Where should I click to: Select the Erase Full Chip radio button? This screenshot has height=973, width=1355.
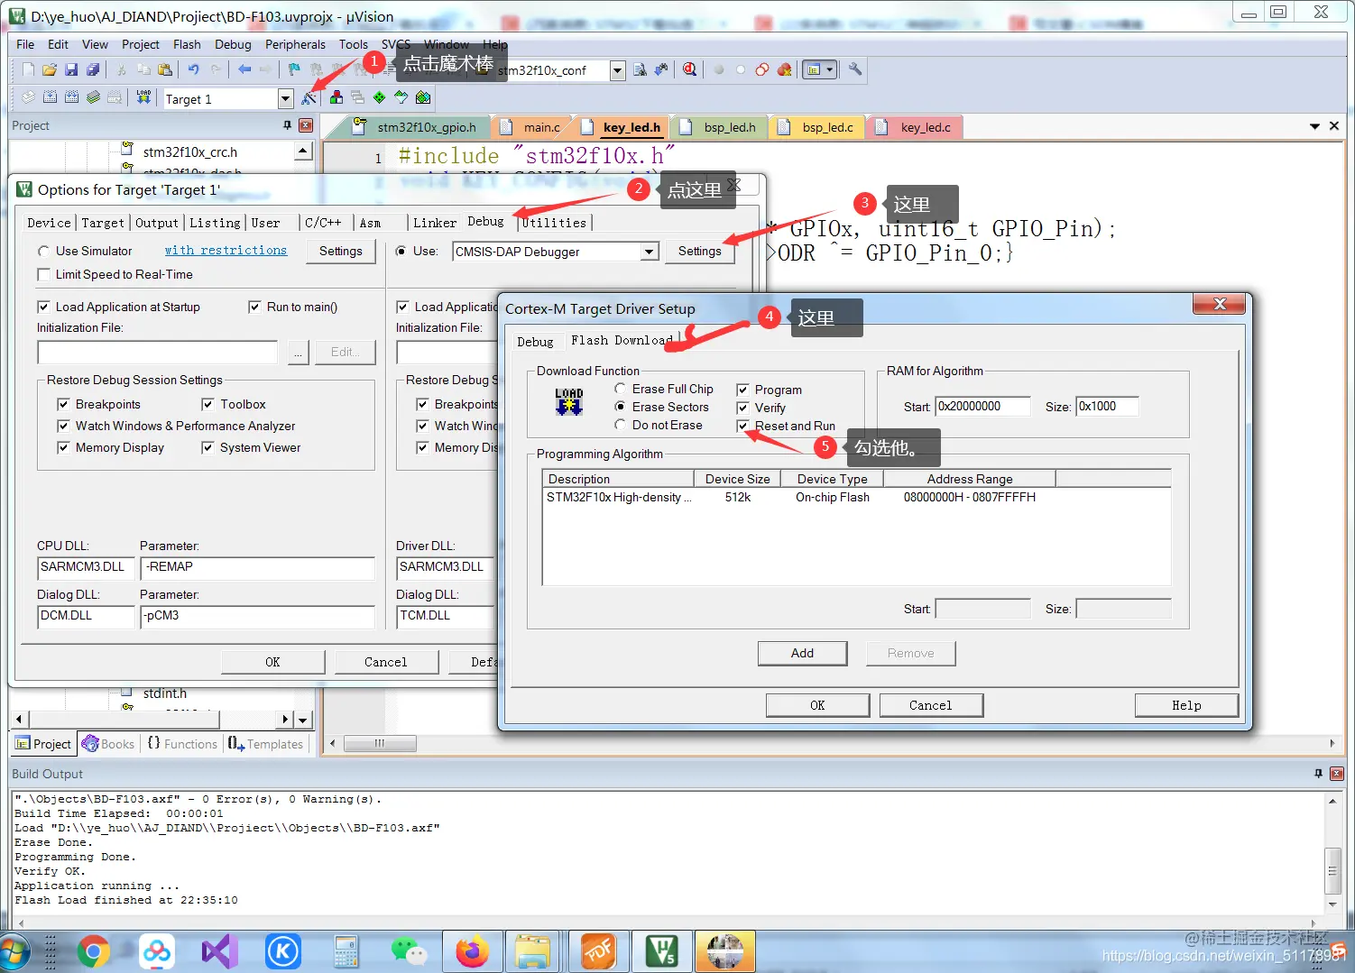(620, 389)
